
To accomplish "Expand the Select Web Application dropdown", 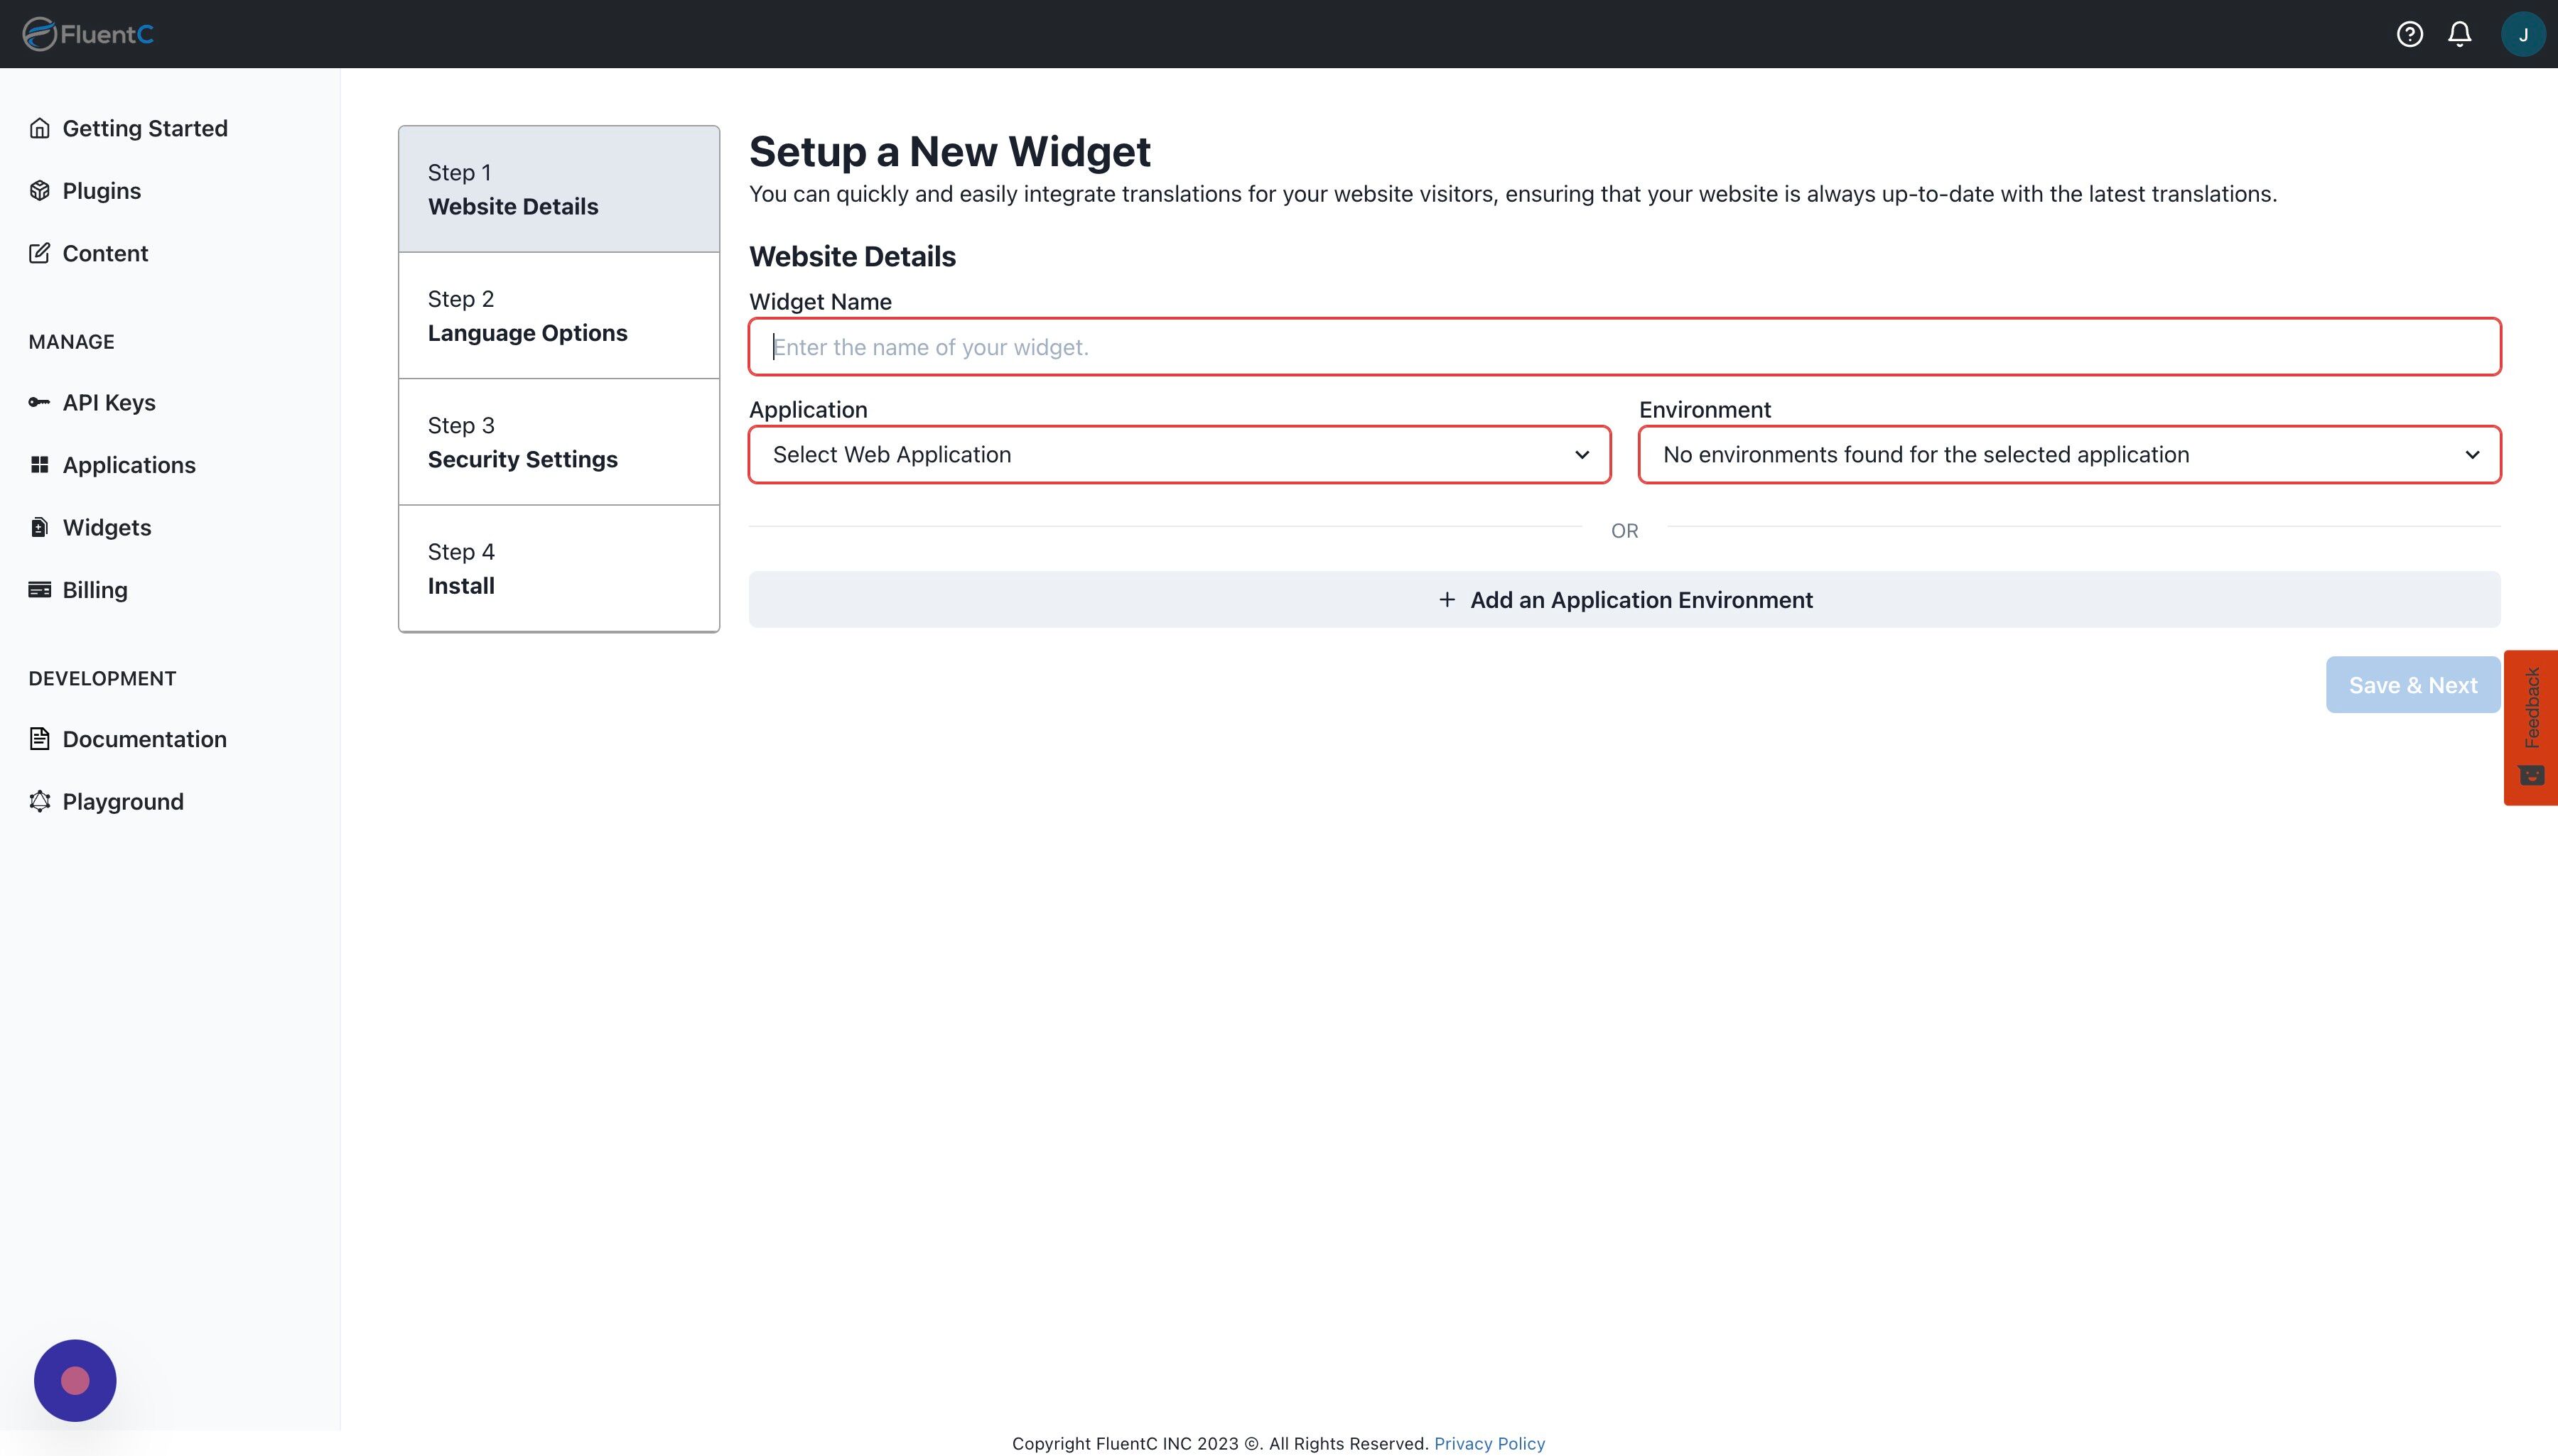I will (1179, 455).
